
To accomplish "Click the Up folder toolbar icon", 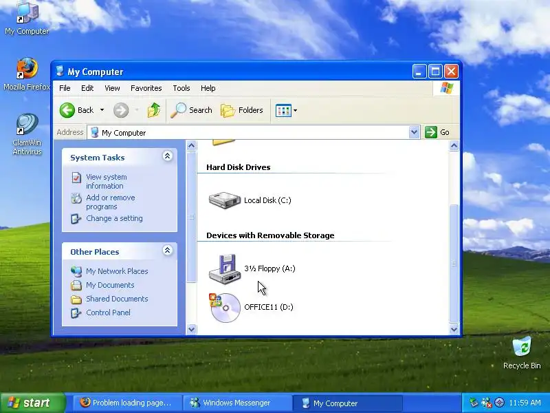I will (x=153, y=110).
